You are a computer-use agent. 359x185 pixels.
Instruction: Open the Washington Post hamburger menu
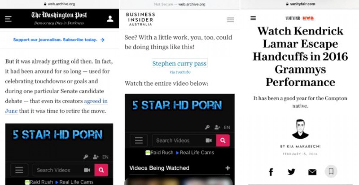[x=8, y=19]
